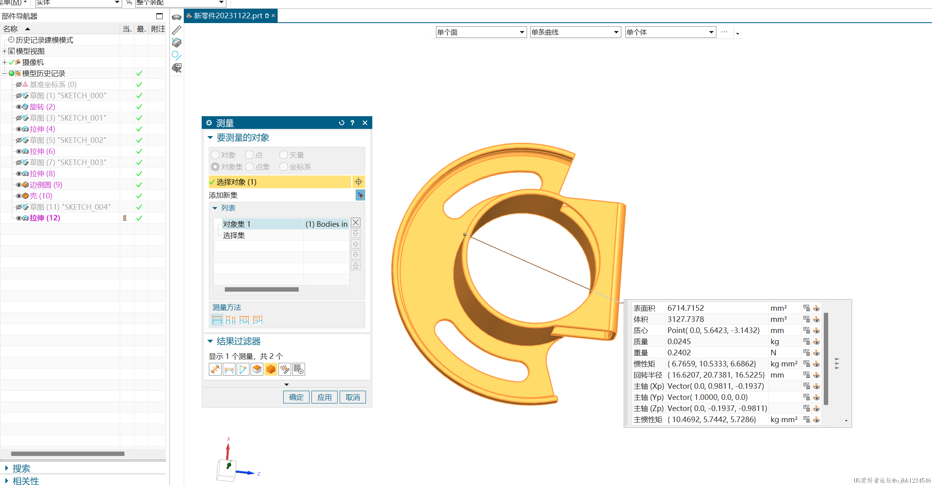Image resolution: width=932 pixels, height=485 pixels.
Task: Open help in the Measure dialog
Action: click(x=352, y=123)
